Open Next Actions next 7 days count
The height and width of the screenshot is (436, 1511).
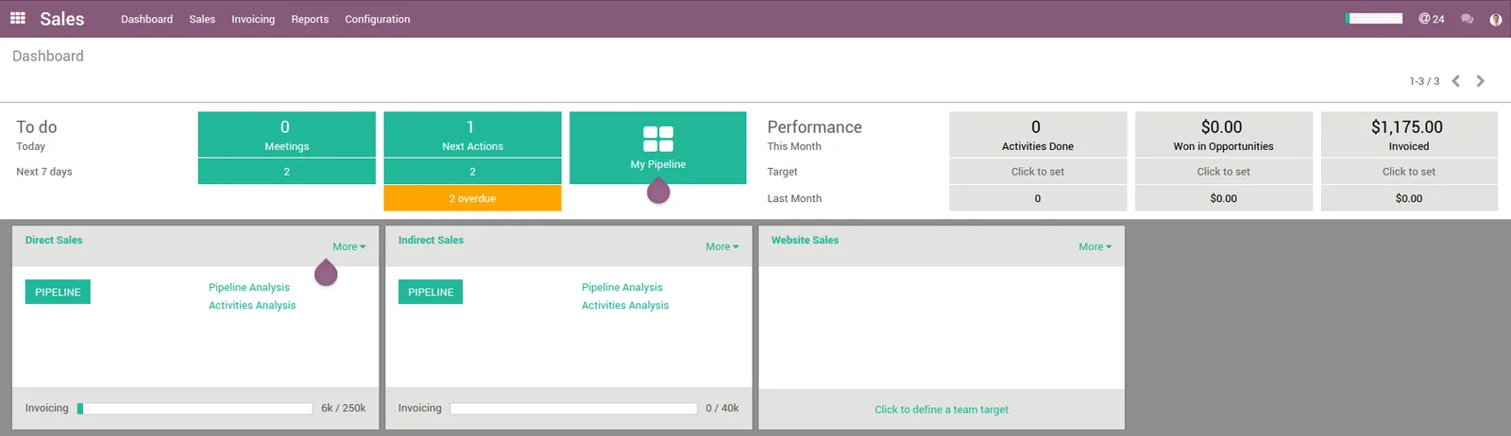(472, 172)
